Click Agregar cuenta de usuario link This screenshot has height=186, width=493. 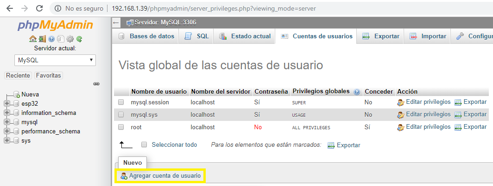click(x=165, y=176)
